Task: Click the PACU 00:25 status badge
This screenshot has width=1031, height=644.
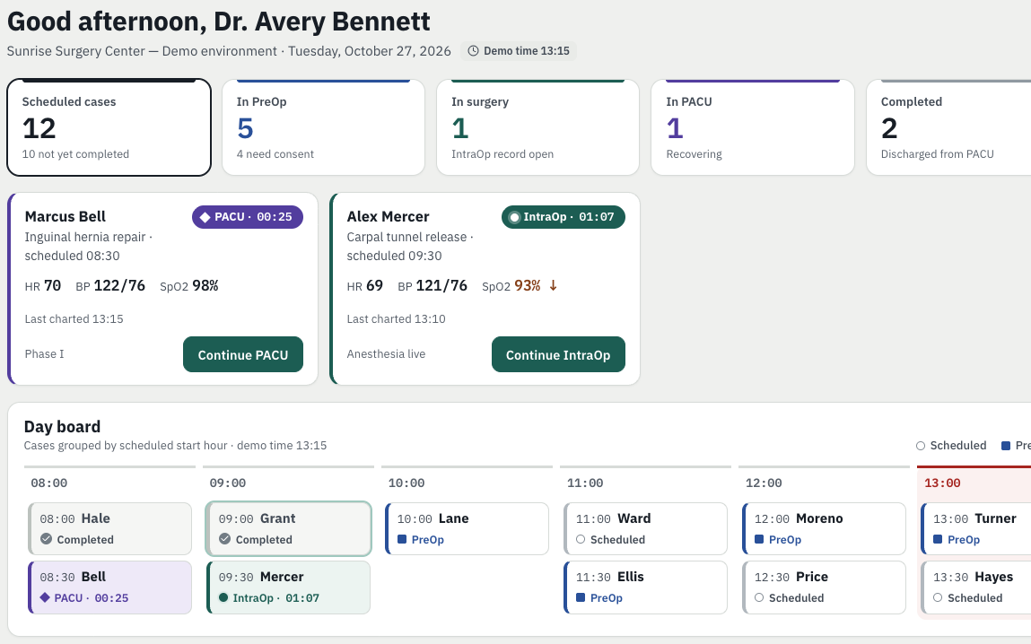Action: 248,217
